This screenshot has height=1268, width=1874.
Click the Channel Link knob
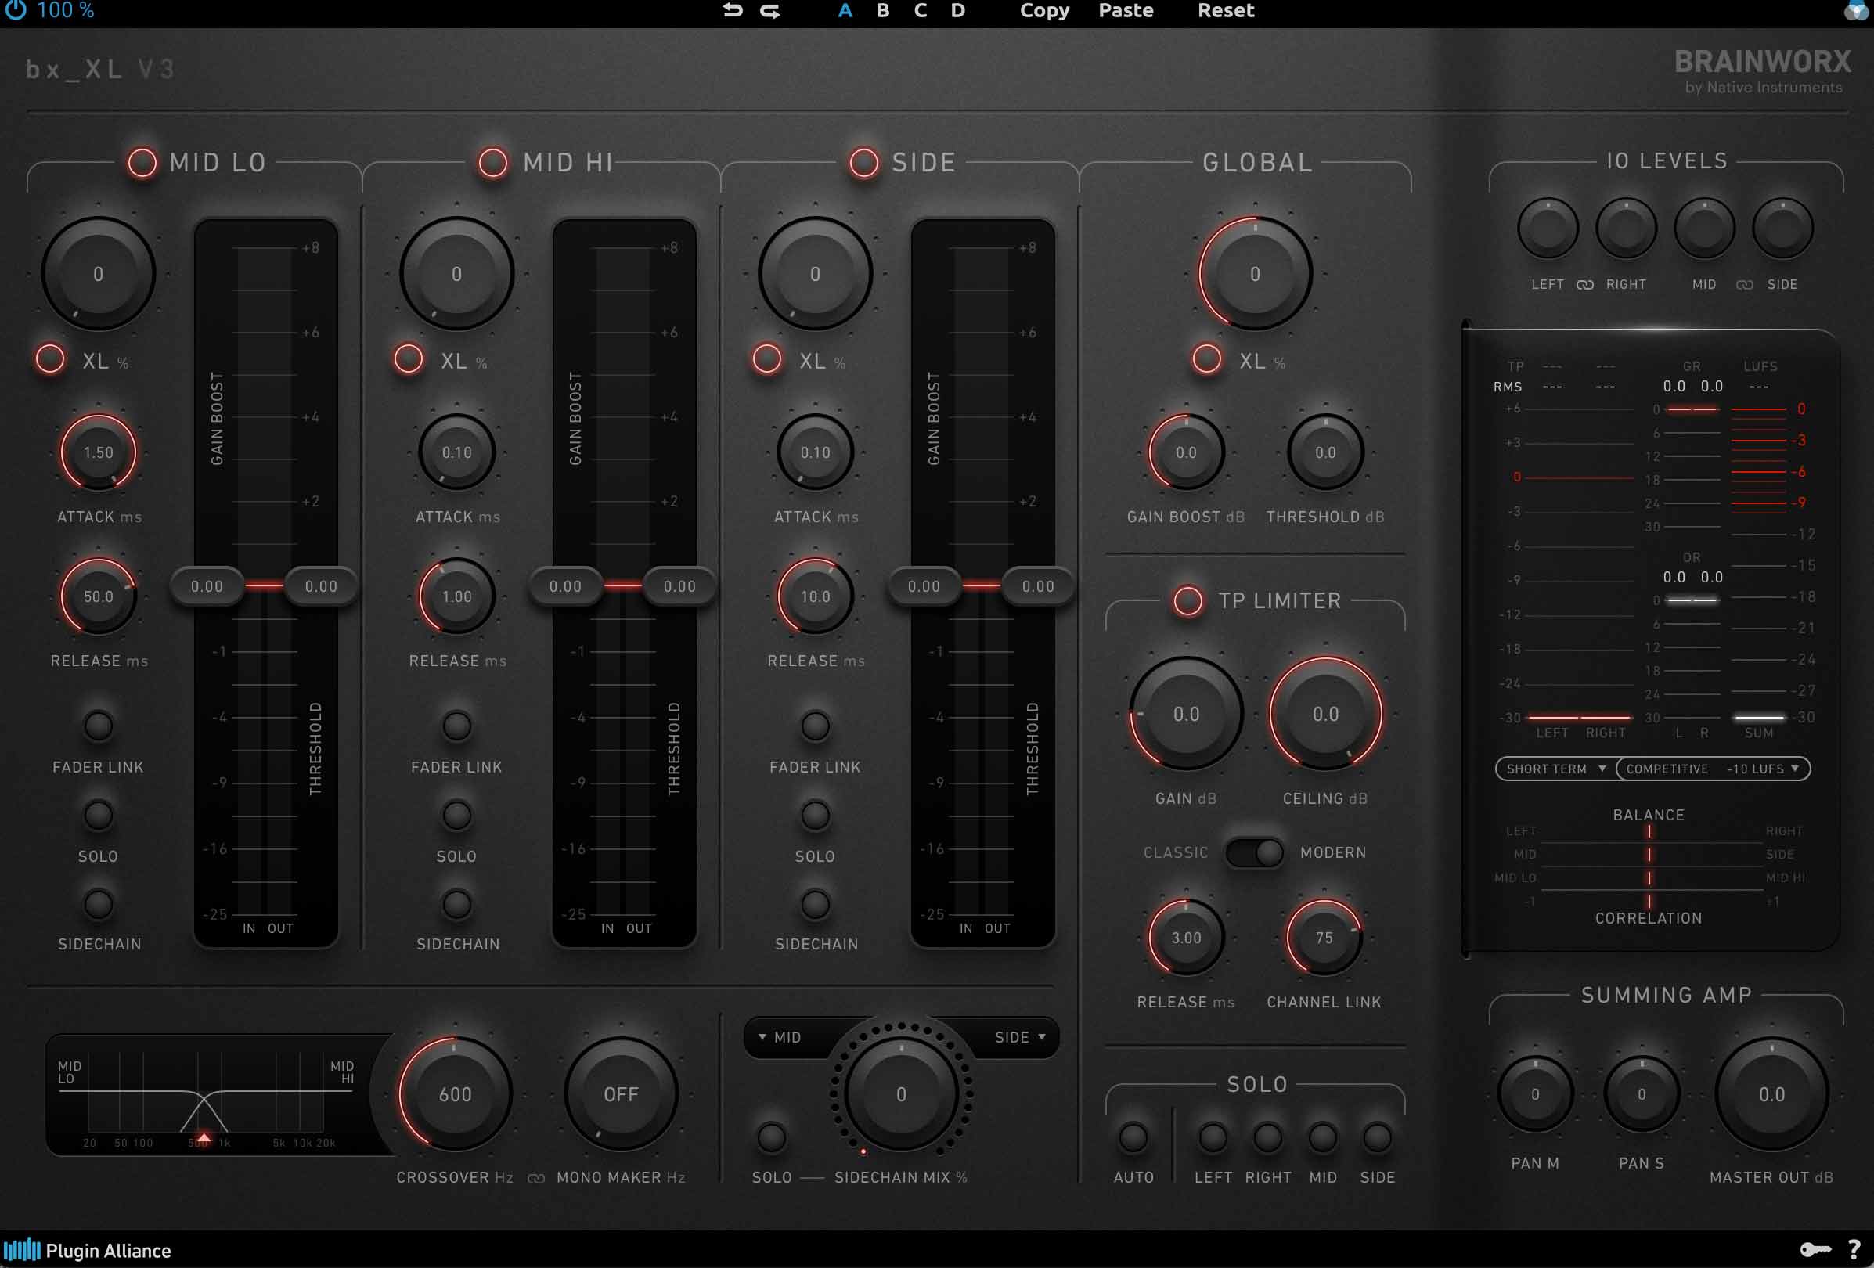[x=1324, y=938]
